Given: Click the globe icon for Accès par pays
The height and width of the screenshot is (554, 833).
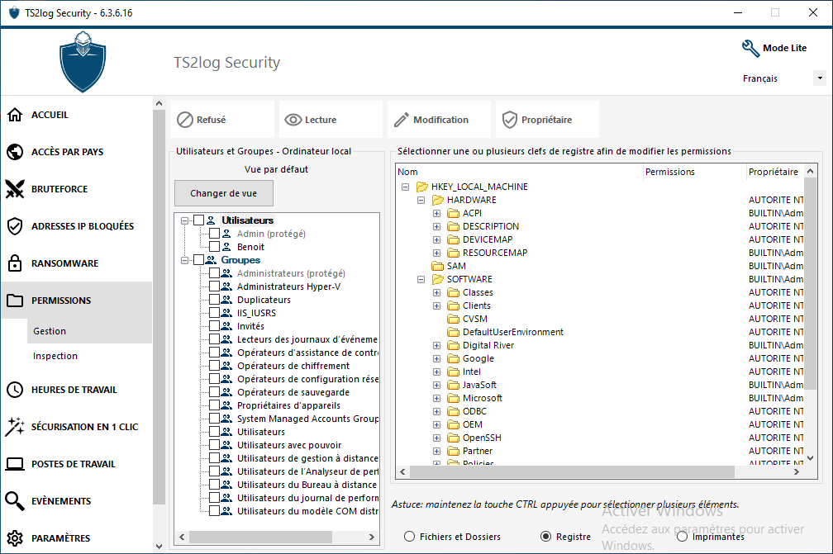Looking at the screenshot, I should (15, 152).
